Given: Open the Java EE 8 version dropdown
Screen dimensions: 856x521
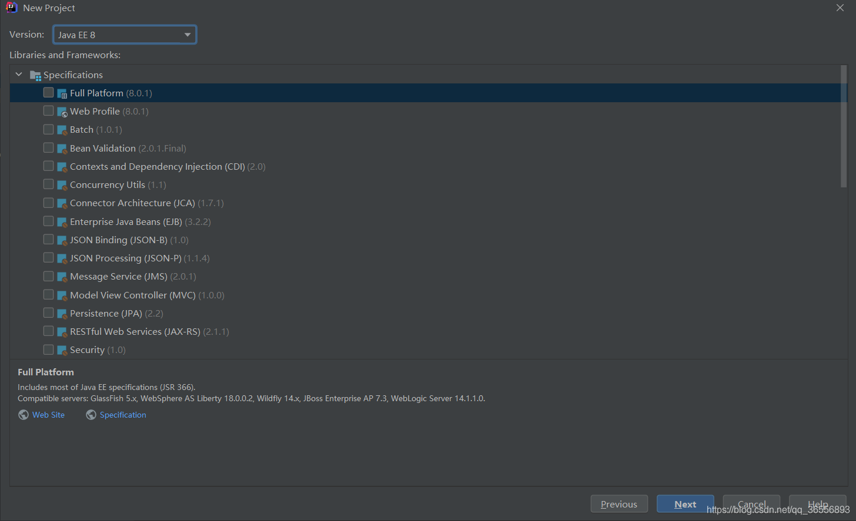Looking at the screenshot, I should point(125,35).
